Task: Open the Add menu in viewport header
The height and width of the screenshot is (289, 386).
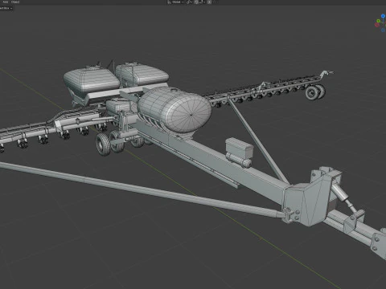Action: tap(6, 2)
